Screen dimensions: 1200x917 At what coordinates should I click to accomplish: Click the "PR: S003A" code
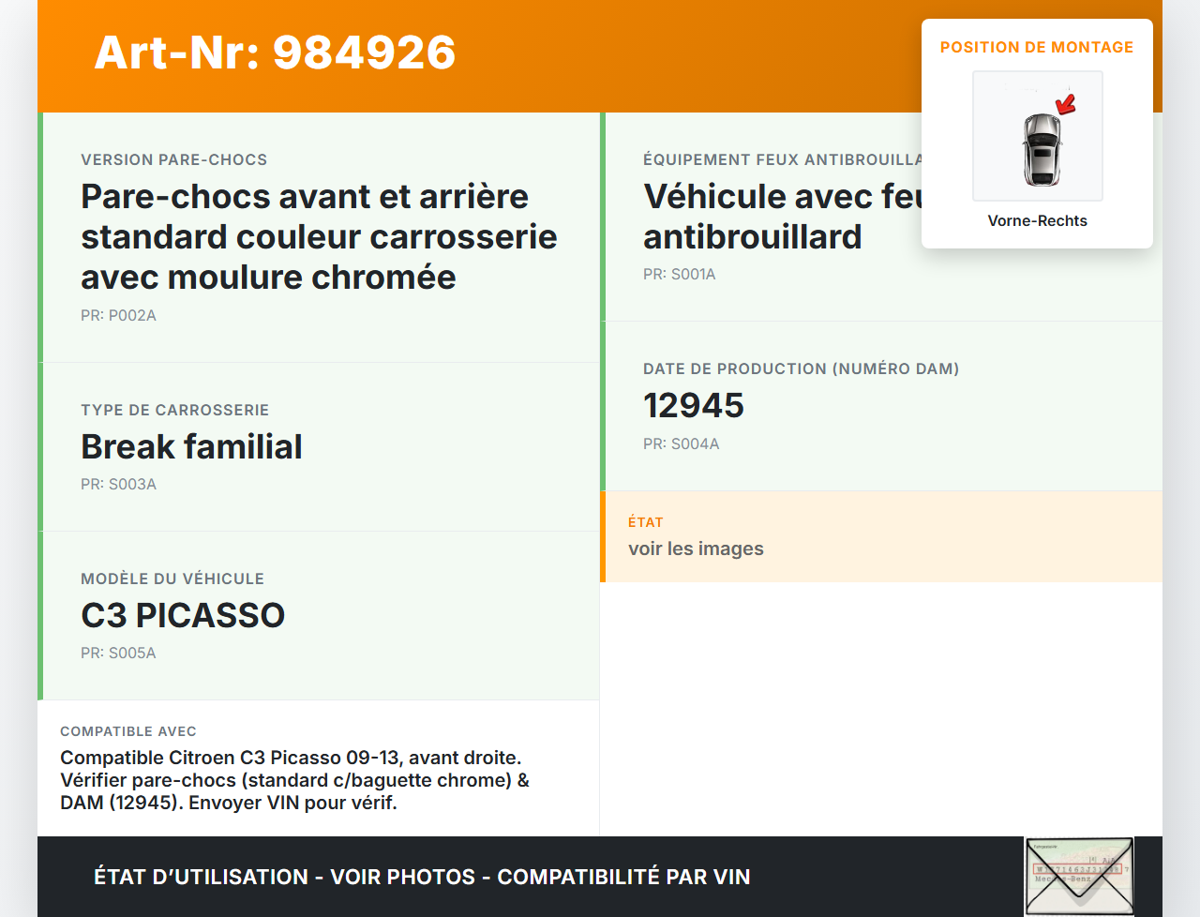(x=118, y=484)
